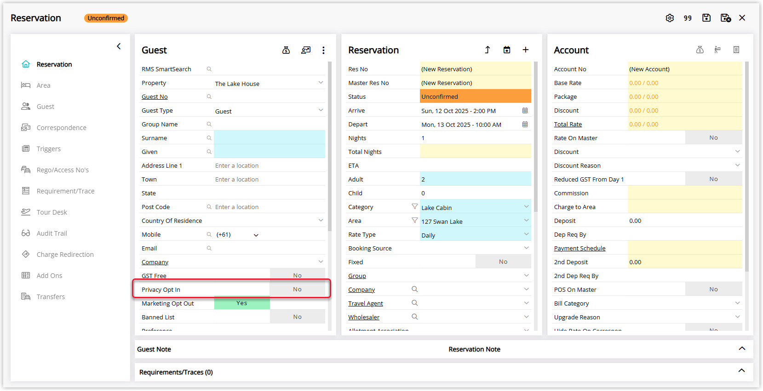
Task: Click the Reservation panel up arrow icon
Action: [x=488, y=50]
